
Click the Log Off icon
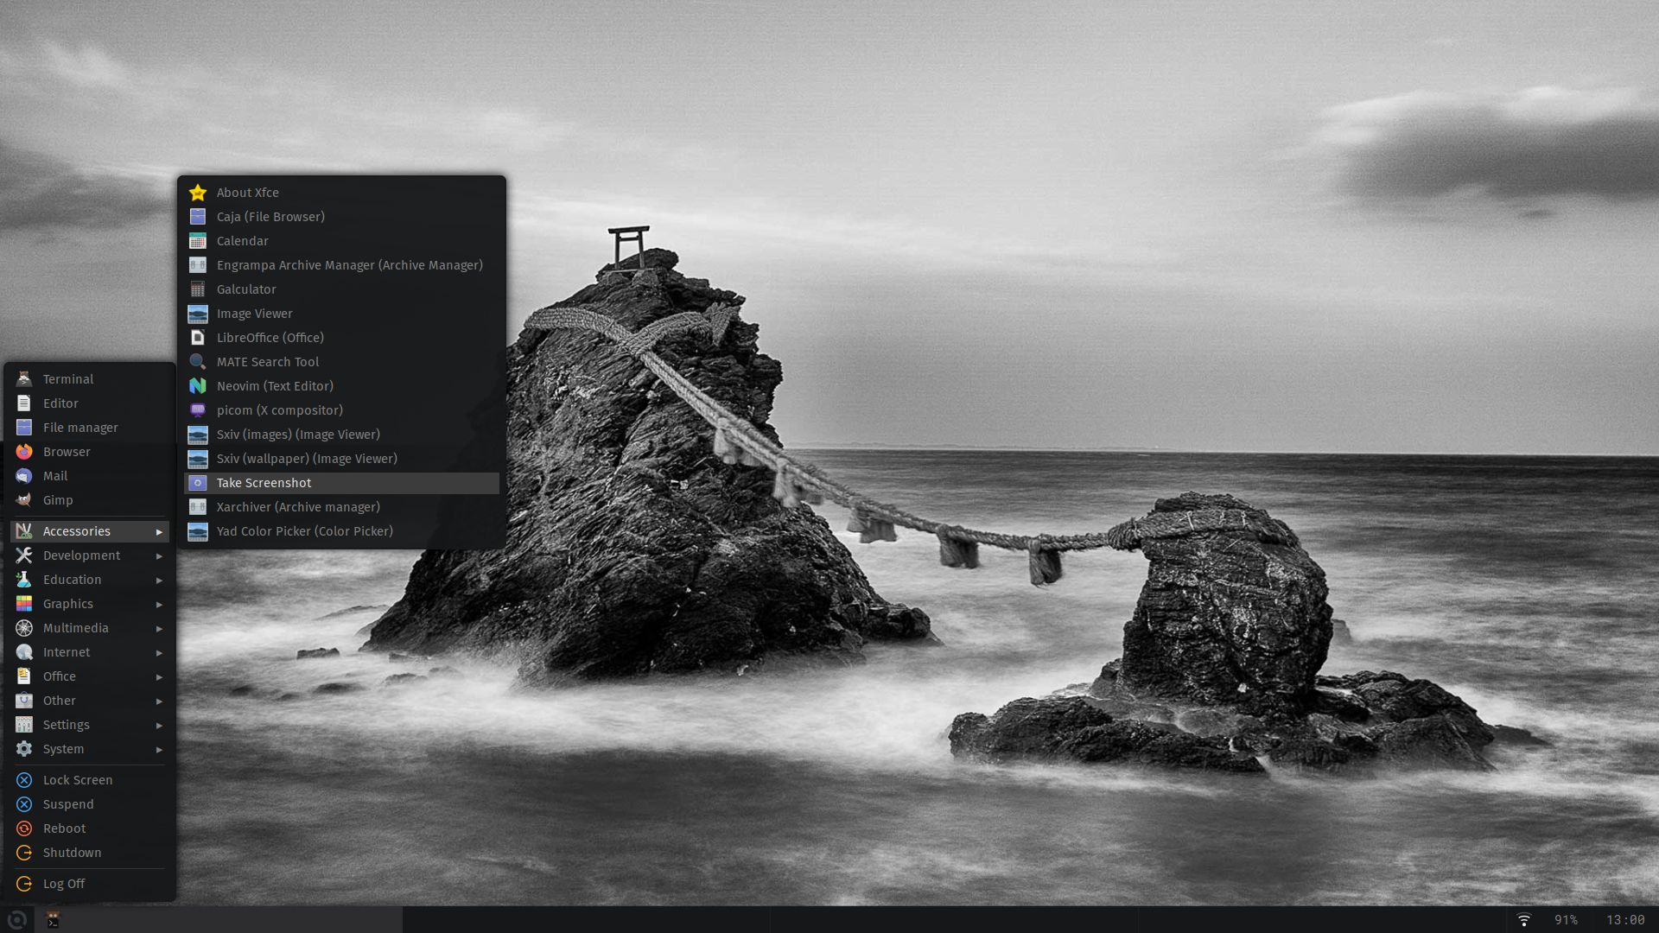pos(24,884)
